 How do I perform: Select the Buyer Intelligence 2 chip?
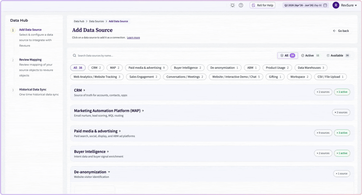[x=187, y=68]
